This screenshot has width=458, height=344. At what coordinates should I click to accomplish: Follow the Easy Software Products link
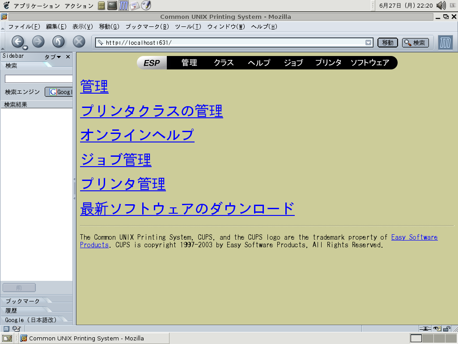pyautogui.click(x=414, y=237)
